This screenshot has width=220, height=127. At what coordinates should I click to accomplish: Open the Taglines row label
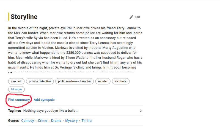click(x=15, y=111)
